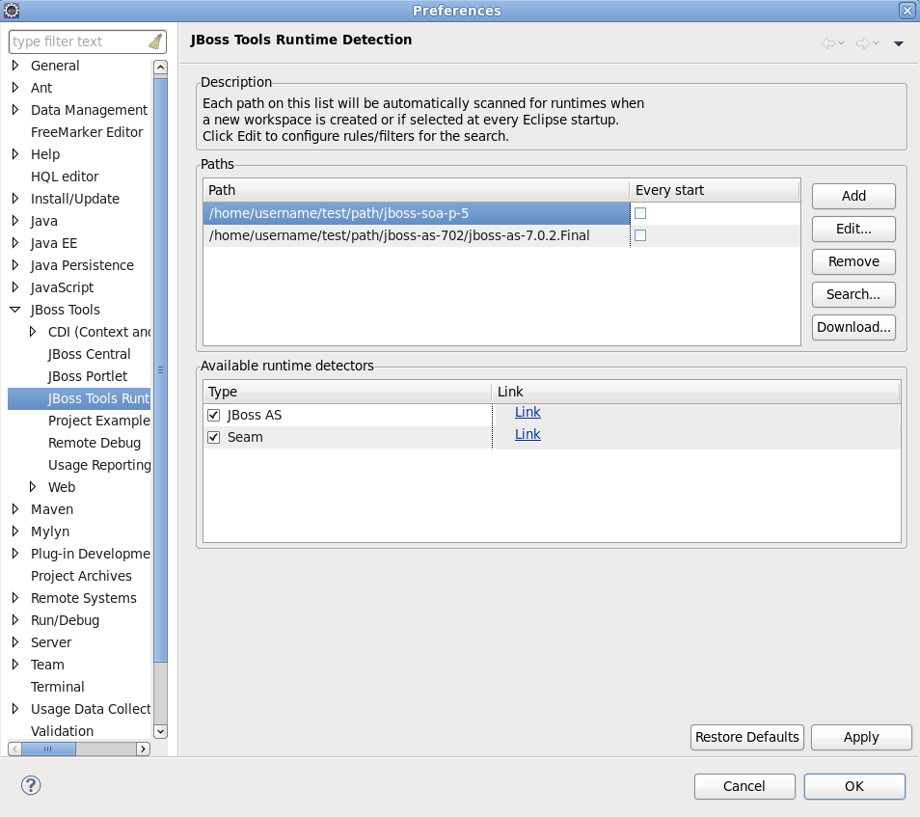
Task: Open the forward history dropdown arrow
Action: (876, 42)
